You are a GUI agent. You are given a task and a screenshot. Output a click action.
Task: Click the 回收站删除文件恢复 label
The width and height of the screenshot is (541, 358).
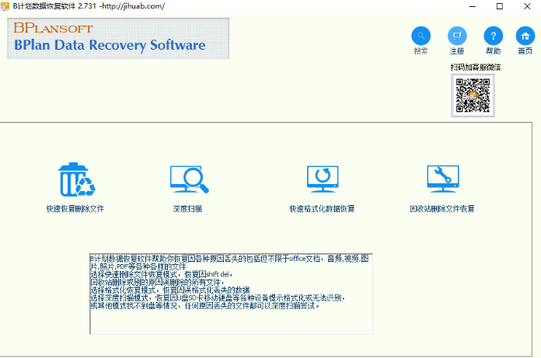pos(442,209)
